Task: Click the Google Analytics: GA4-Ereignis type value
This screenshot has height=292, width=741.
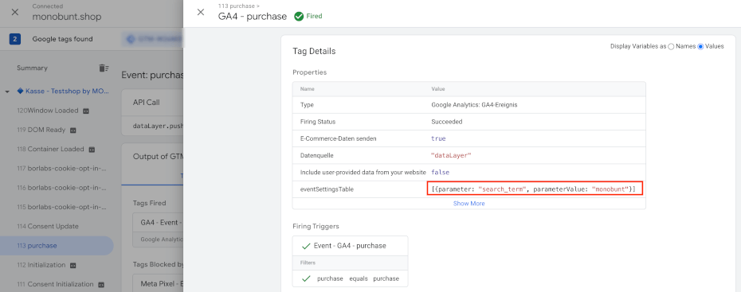Action: 474,105
